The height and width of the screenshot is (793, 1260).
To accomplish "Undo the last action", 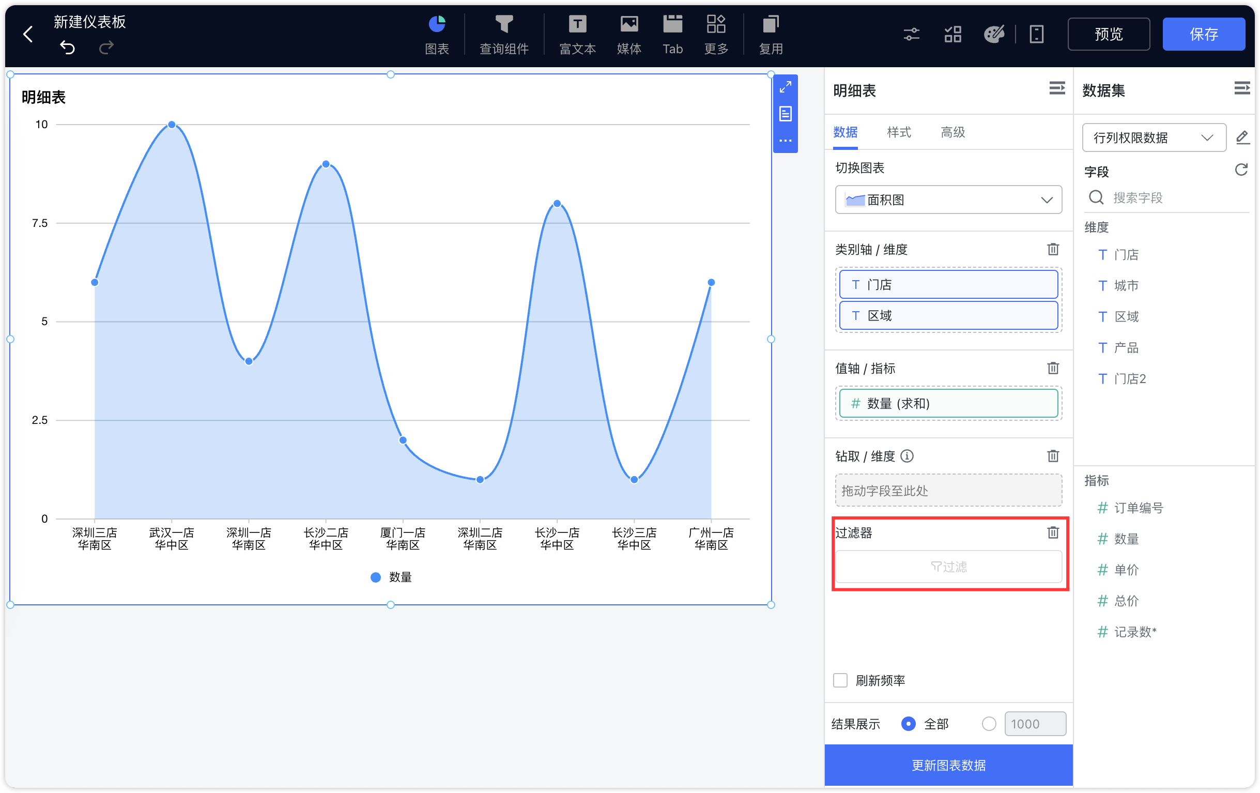I will (x=68, y=48).
